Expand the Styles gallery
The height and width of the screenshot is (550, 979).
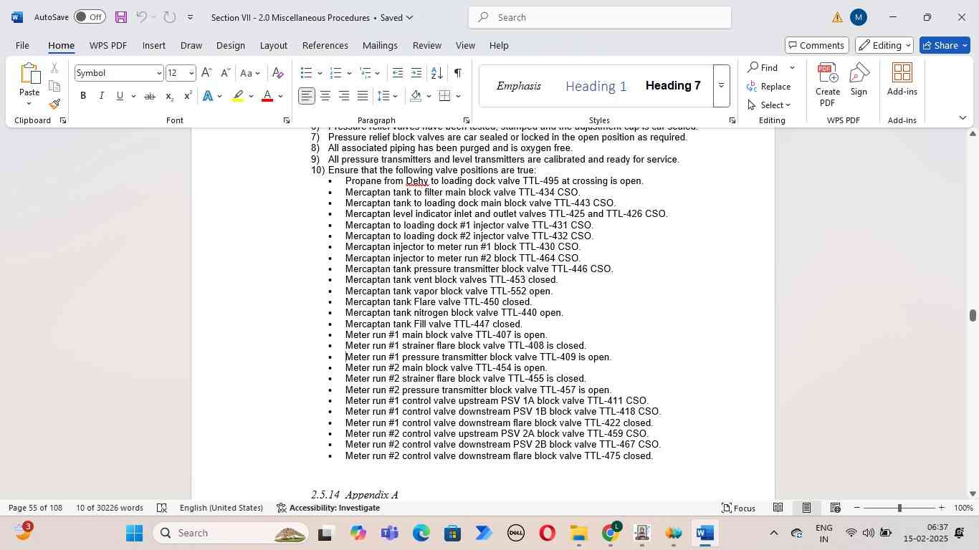pos(722,86)
